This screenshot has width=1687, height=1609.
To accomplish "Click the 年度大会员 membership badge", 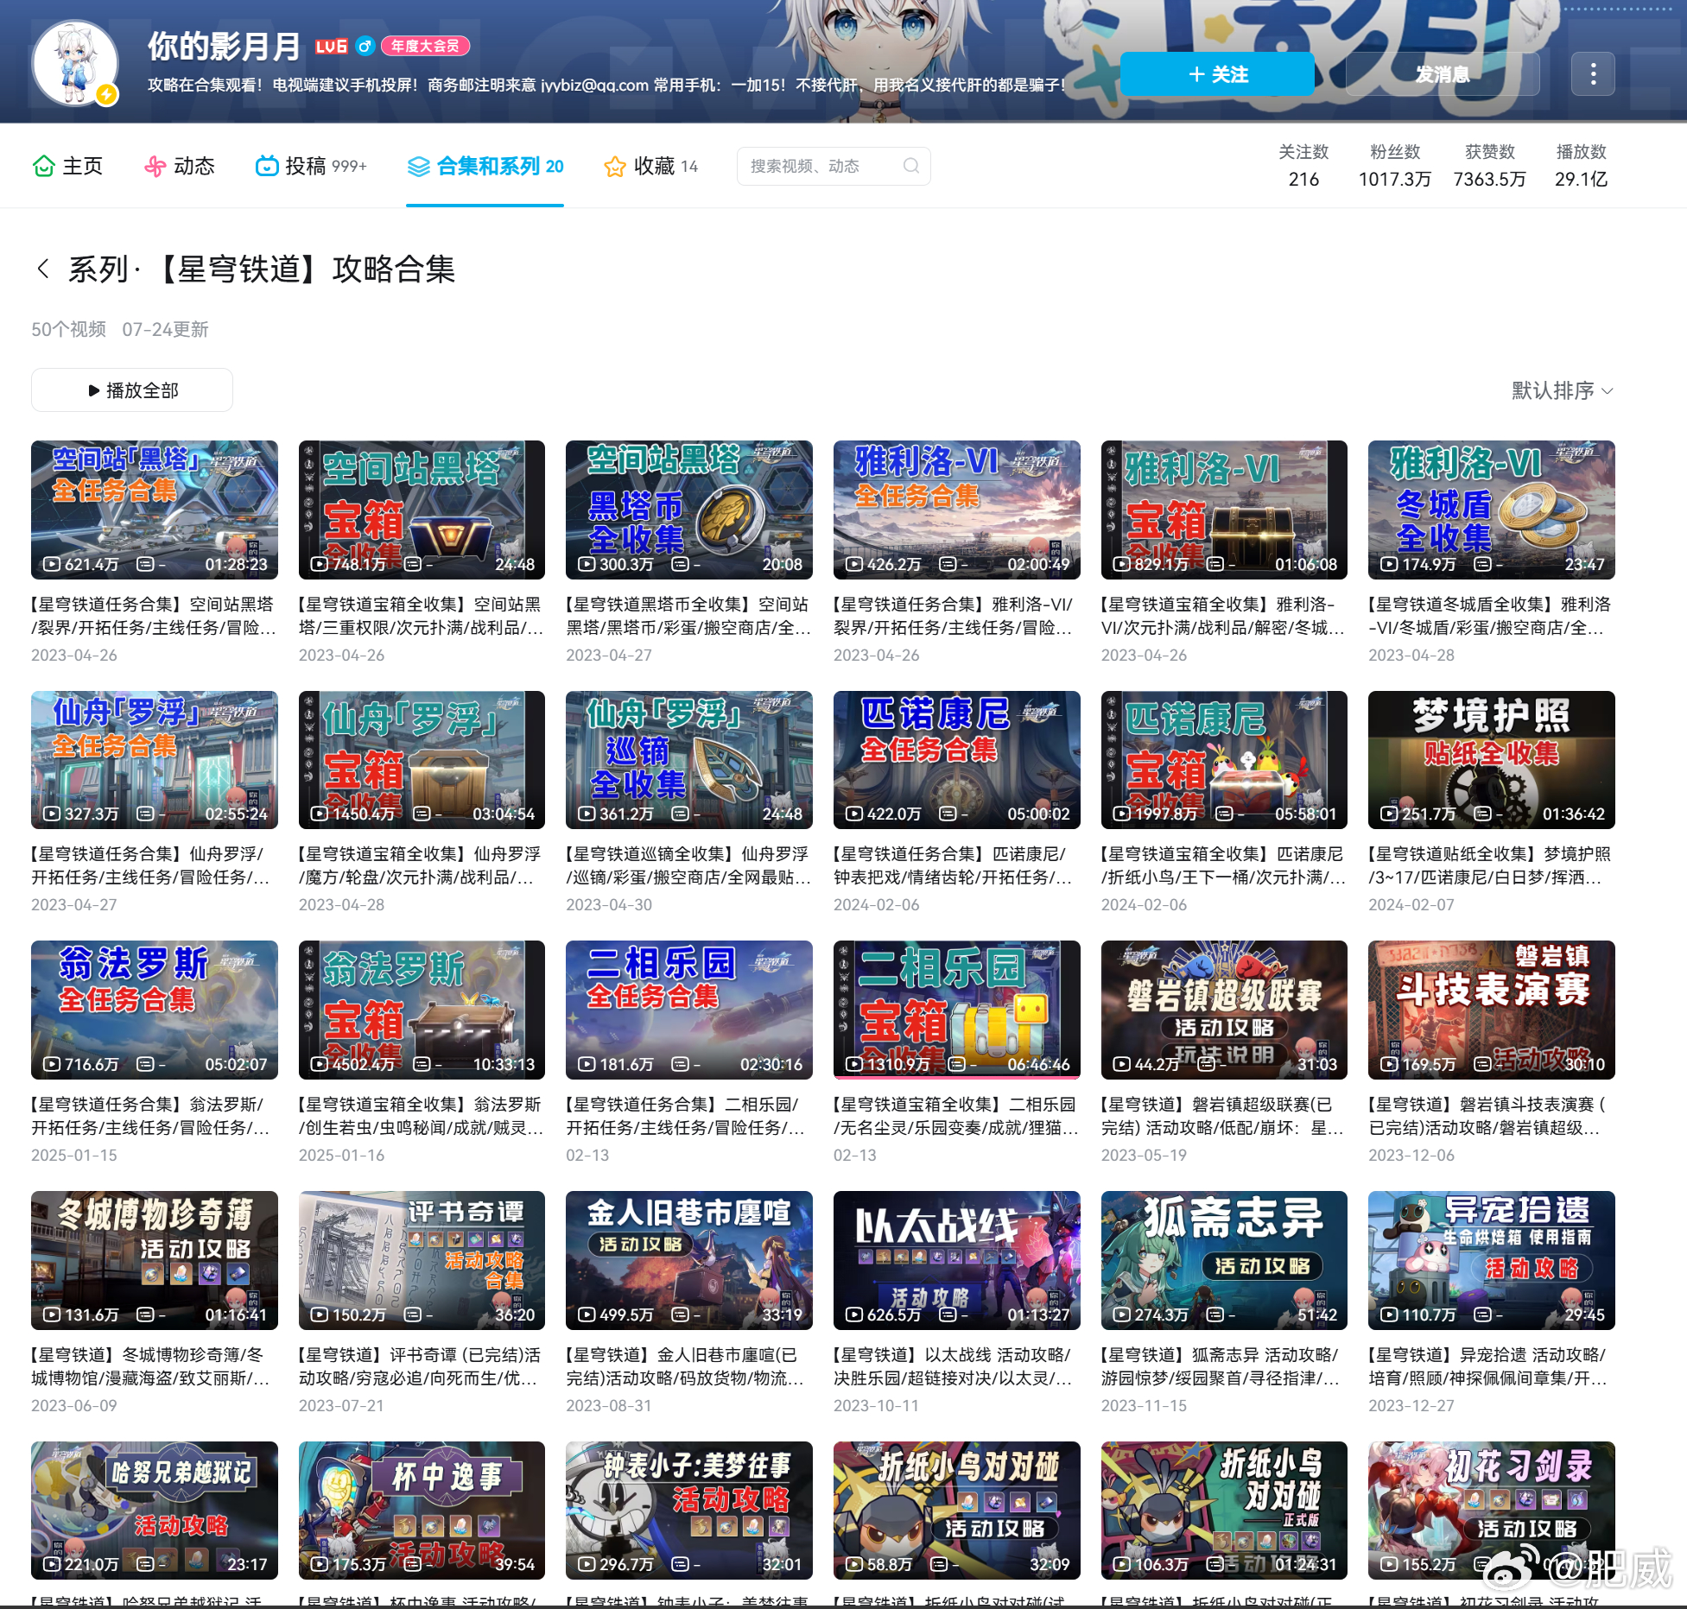I will click(425, 47).
